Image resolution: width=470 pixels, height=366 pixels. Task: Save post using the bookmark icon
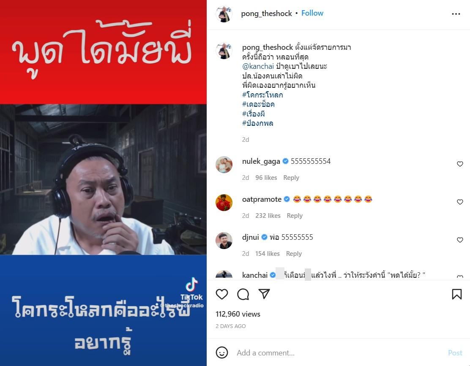(x=457, y=294)
